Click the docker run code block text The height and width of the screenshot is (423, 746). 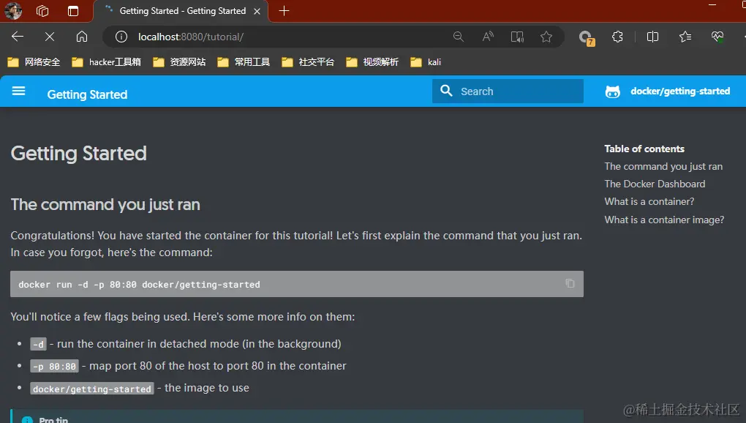pyautogui.click(x=140, y=285)
